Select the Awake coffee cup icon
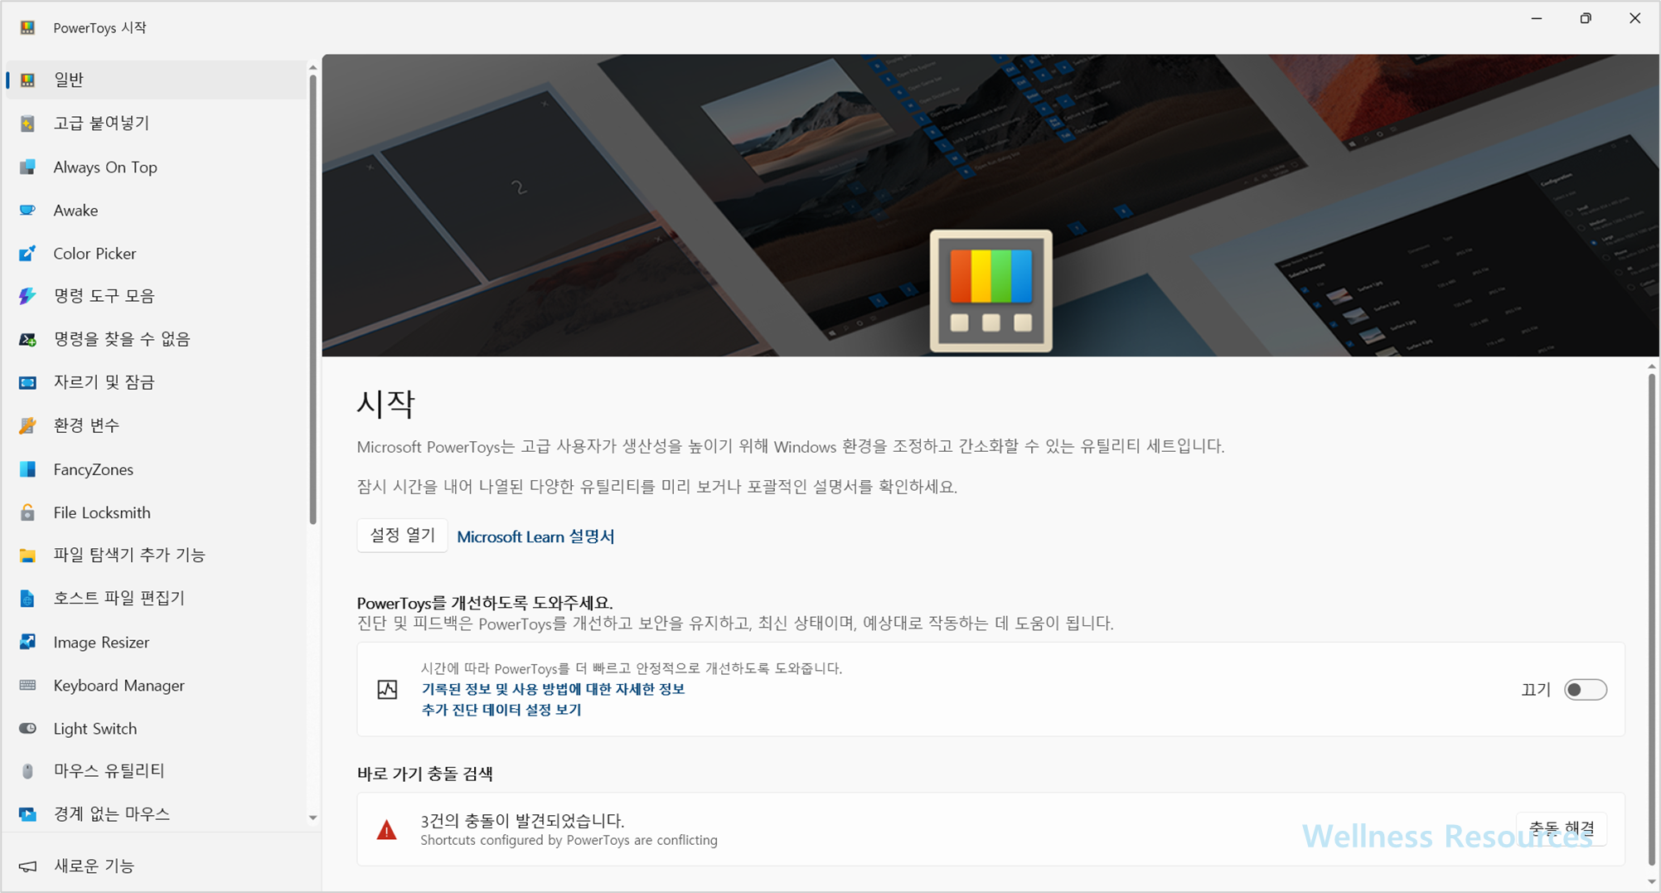This screenshot has width=1661, height=893. (27, 210)
